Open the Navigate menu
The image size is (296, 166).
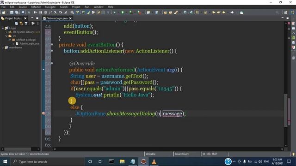coord(50,7)
